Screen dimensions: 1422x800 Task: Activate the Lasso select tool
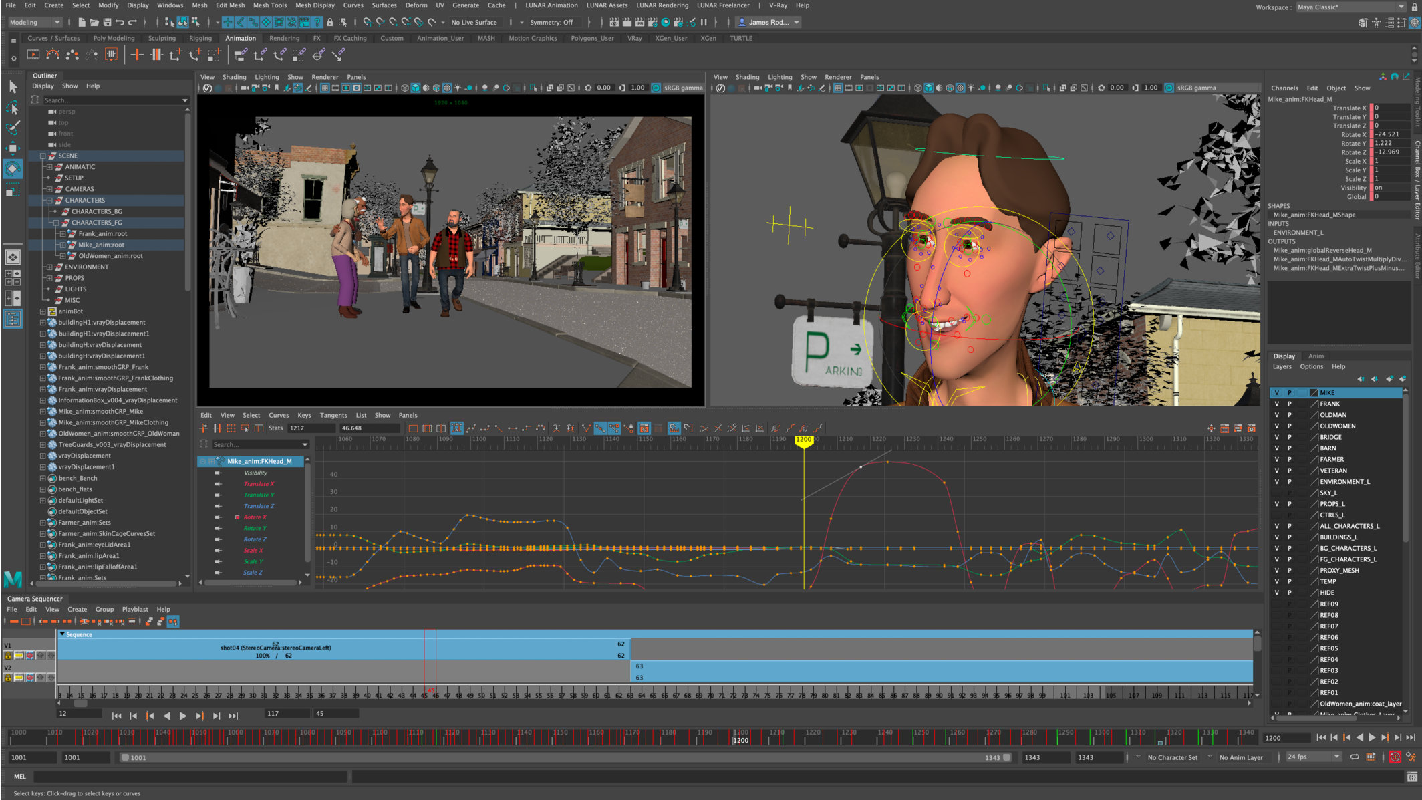(13, 107)
